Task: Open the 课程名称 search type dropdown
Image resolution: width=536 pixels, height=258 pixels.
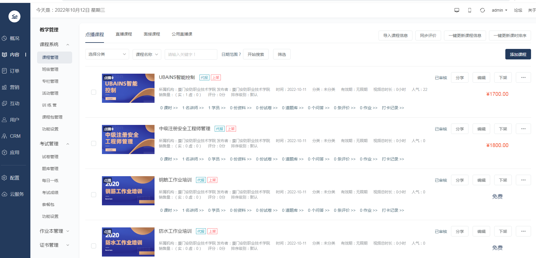Action: click(x=147, y=54)
